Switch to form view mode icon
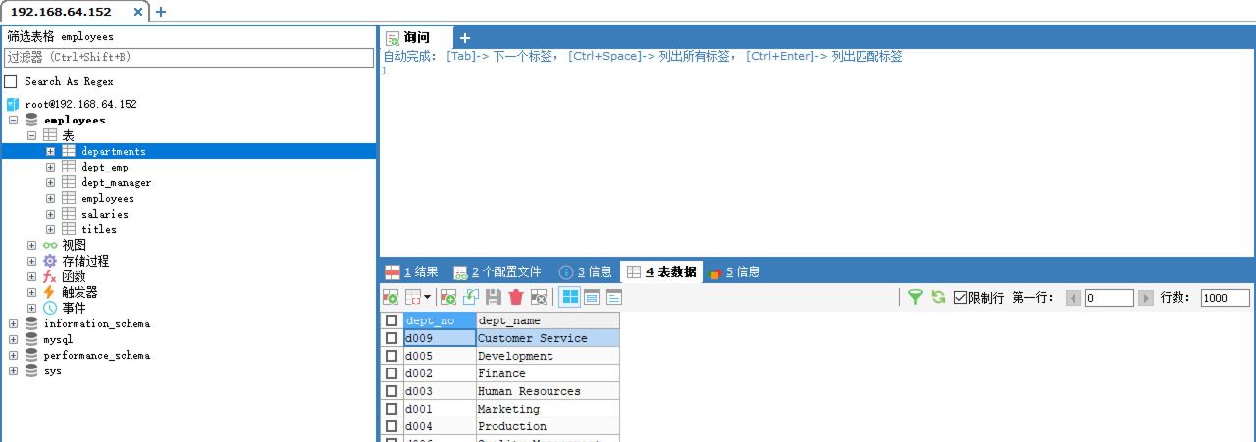1256x442 pixels. pyautogui.click(x=592, y=297)
